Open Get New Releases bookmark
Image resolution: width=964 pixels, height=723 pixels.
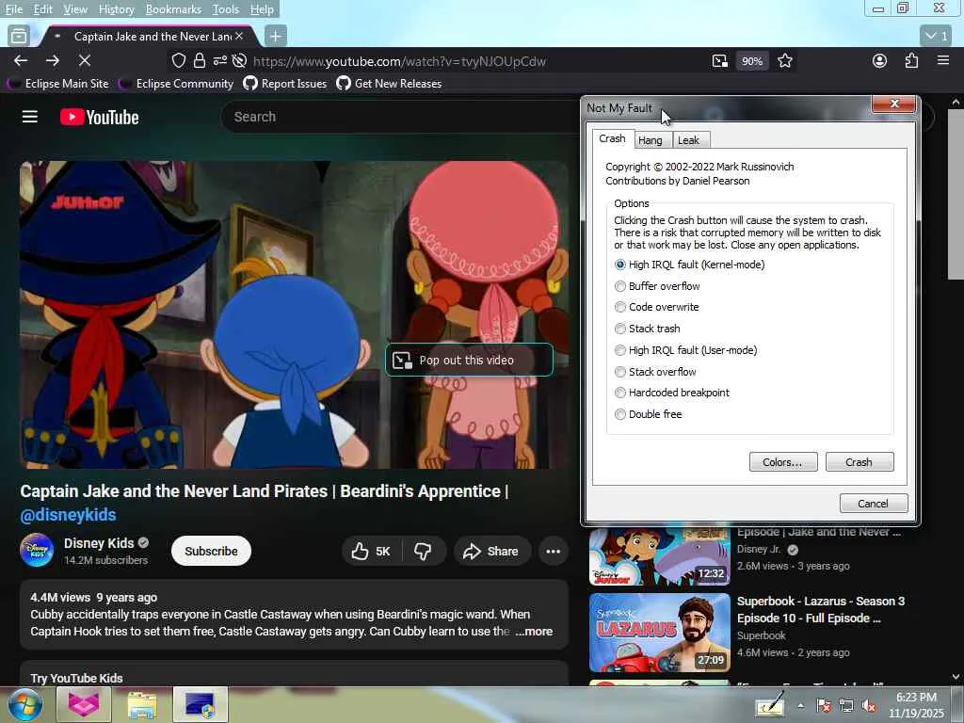click(389, 84)
